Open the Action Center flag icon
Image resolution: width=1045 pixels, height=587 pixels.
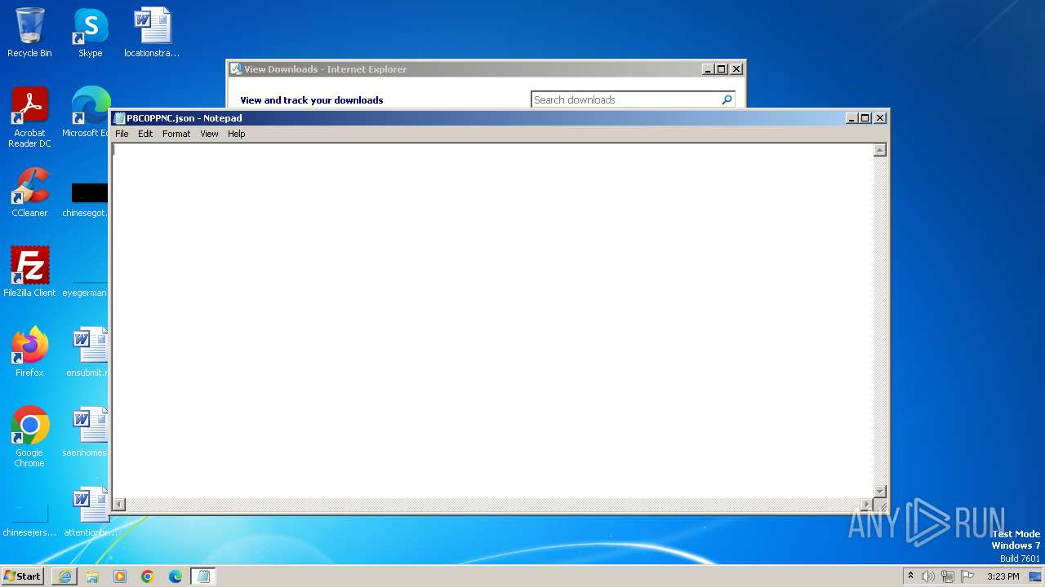967,576
